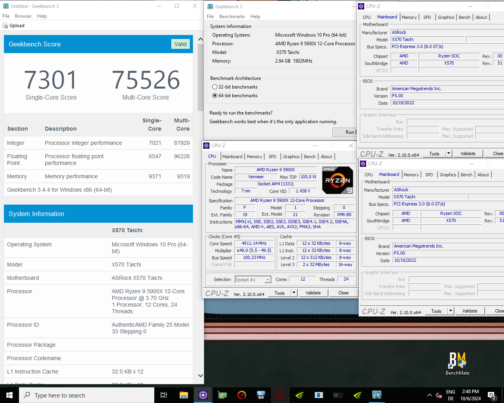Click the 75526 multi-core score
This screenshot has height=403, width=504.
coord(146,80)
